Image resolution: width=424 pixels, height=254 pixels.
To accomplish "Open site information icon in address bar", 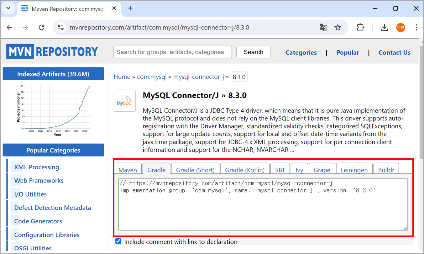I will [x=61, y=28].
